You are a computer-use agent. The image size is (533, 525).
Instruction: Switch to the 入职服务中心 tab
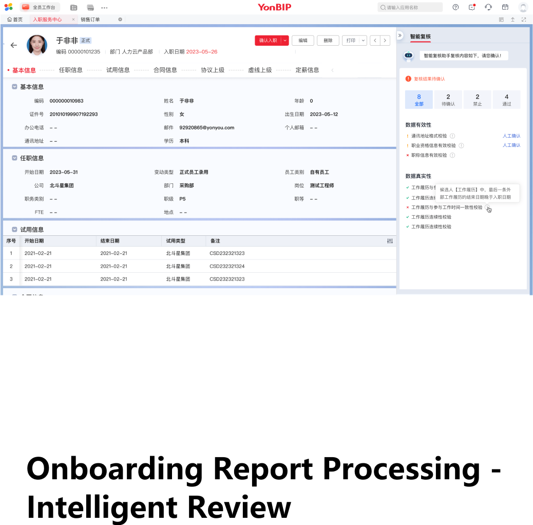pyautogui.click(x=47, y=20)
